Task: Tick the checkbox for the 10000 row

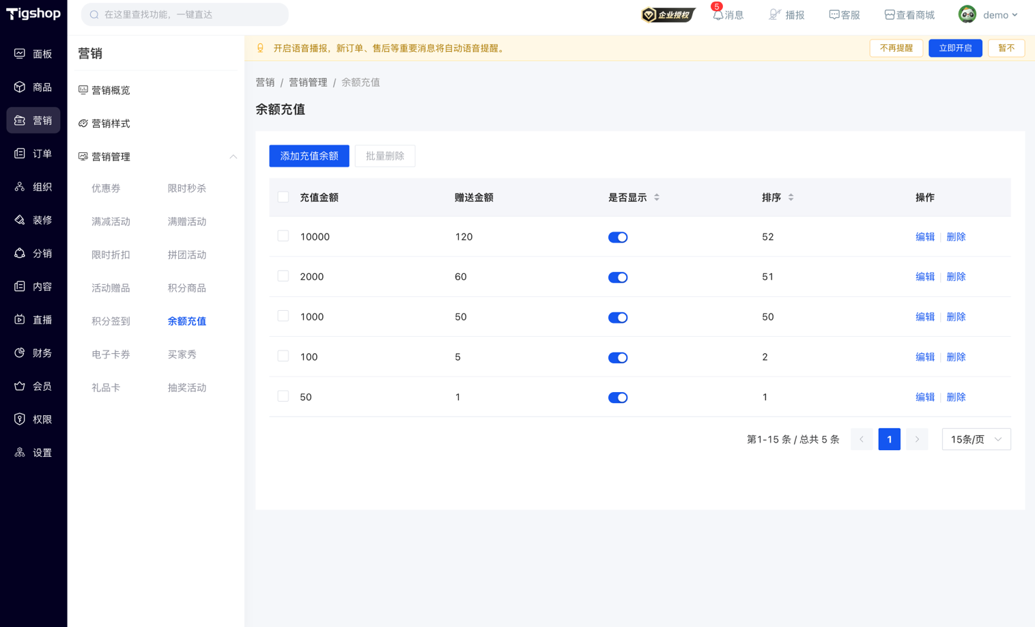Action: click(x=283, y=236)
